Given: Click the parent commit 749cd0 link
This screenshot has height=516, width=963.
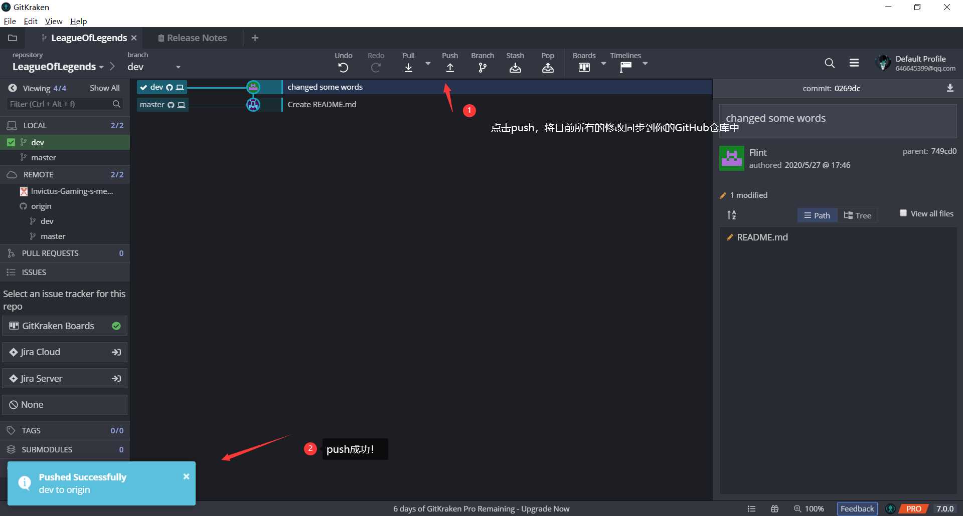Looking at the screenshot, I should (943, 151).
